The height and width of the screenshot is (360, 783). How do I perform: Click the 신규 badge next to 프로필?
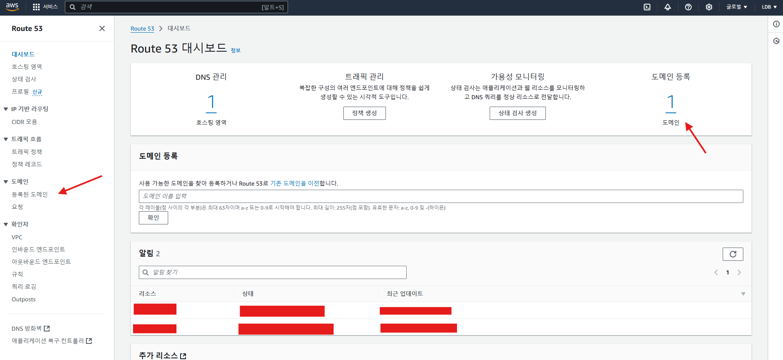pyautogui.click(x=37, y=92)
